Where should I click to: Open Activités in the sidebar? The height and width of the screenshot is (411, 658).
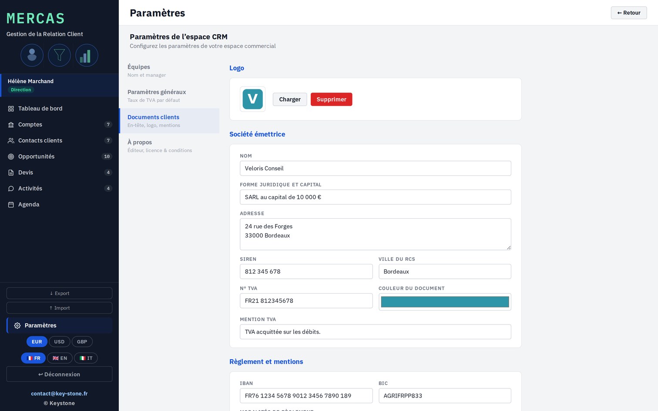(x=59, y=188)
